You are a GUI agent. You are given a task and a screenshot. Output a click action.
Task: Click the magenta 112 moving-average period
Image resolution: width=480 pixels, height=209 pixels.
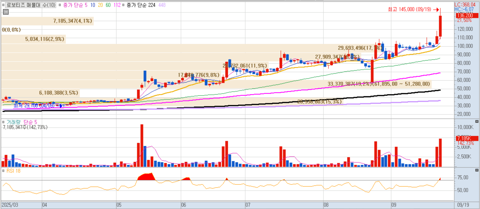pos(117,5)
